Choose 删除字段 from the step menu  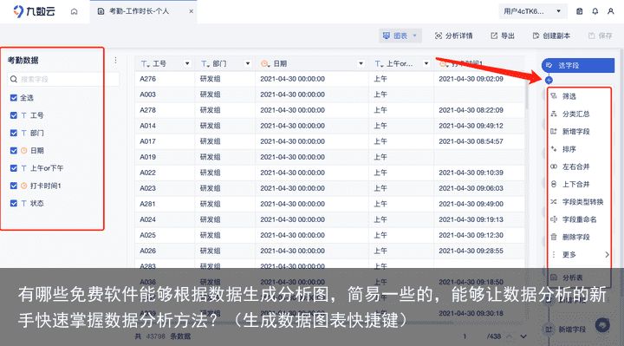click(580, 237)
